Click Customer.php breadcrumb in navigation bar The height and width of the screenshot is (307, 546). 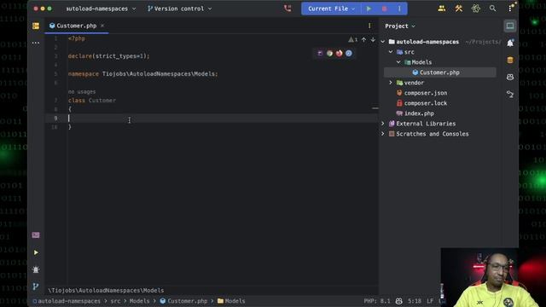click(183, 301)
